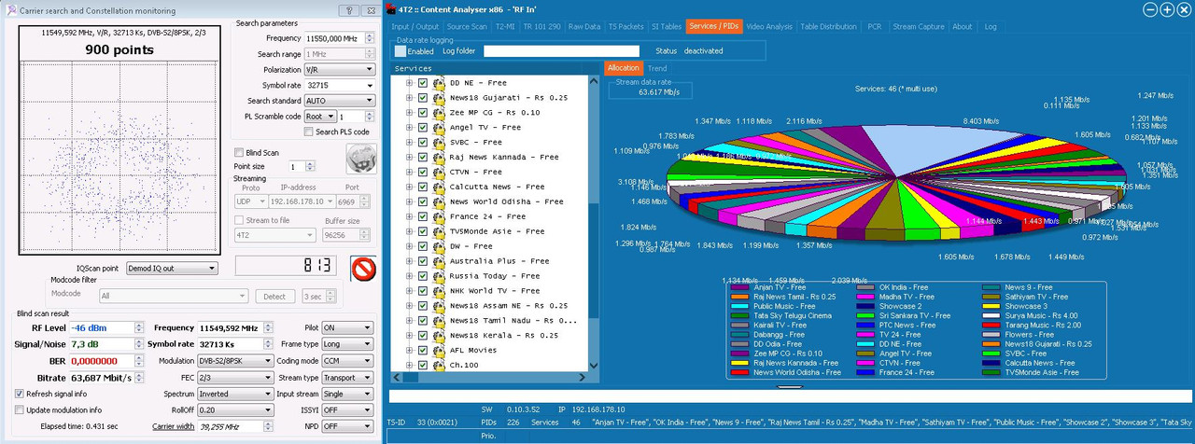Select the News World Odisha legend swatch
Image resolution: width=1195 pixels, height=444 pixels.
tap(739, 372)
